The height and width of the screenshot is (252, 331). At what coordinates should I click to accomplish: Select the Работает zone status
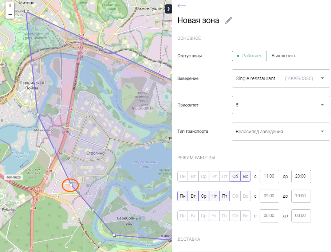tap(249, 56)
